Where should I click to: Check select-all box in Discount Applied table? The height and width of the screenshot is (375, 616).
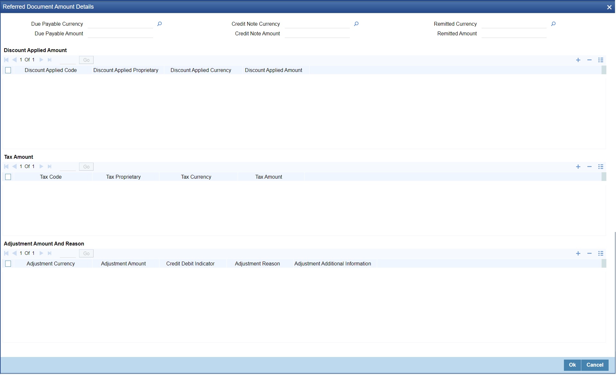[x=8, y=70]
